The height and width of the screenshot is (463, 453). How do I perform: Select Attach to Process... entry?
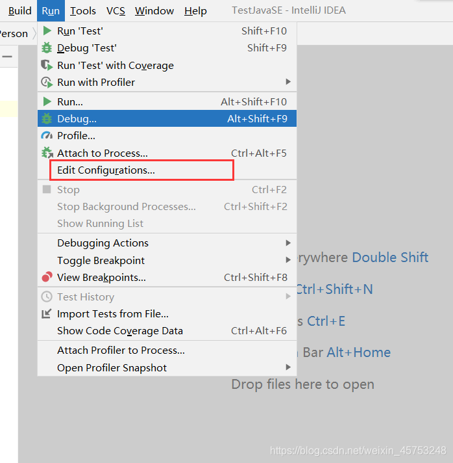coord(167,153)
